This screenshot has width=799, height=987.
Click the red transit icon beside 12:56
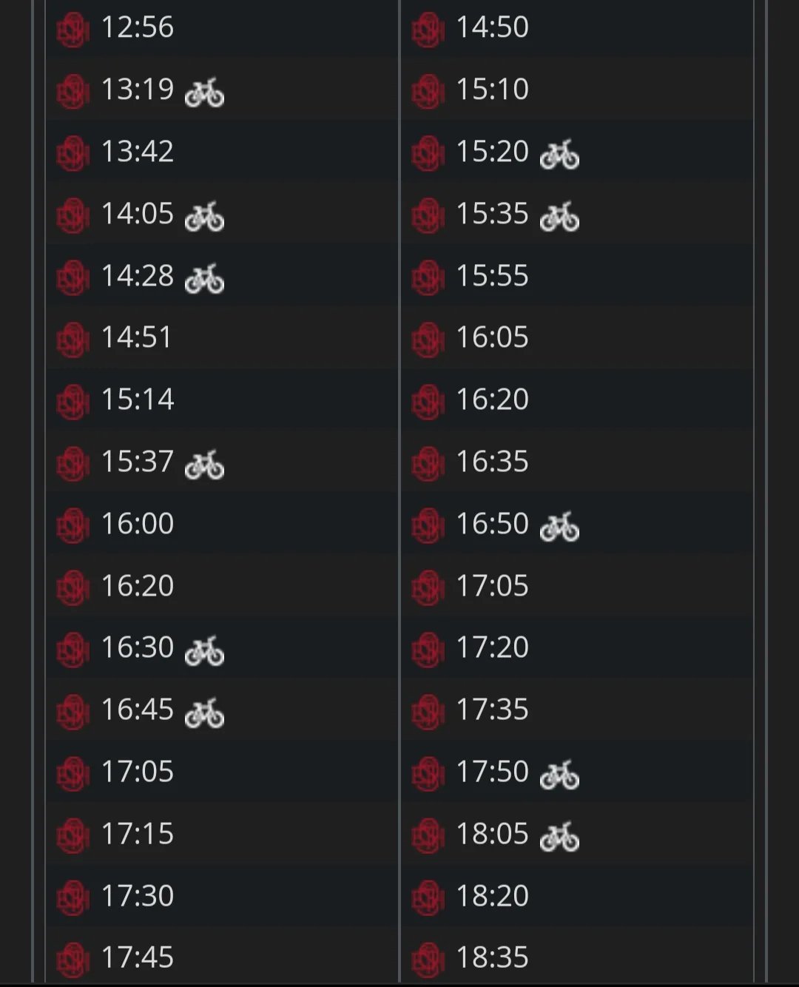point(73,30)
